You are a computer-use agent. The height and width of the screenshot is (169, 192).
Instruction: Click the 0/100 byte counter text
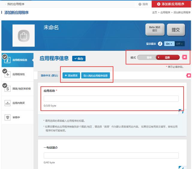50,106
